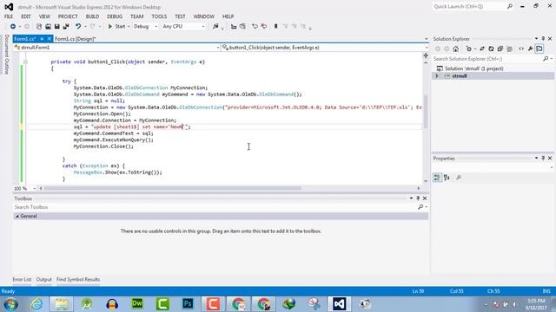This screenshot has width=556, height=312.
Task: Open the DEBUG menu
Action: tap(115, 16)
